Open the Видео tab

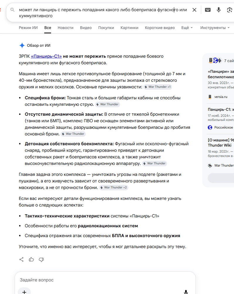(x=86, y=28)
